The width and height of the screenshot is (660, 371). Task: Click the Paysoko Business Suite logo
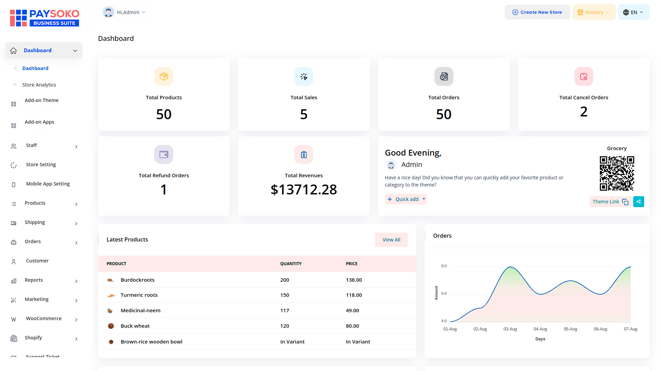(45, 18)
